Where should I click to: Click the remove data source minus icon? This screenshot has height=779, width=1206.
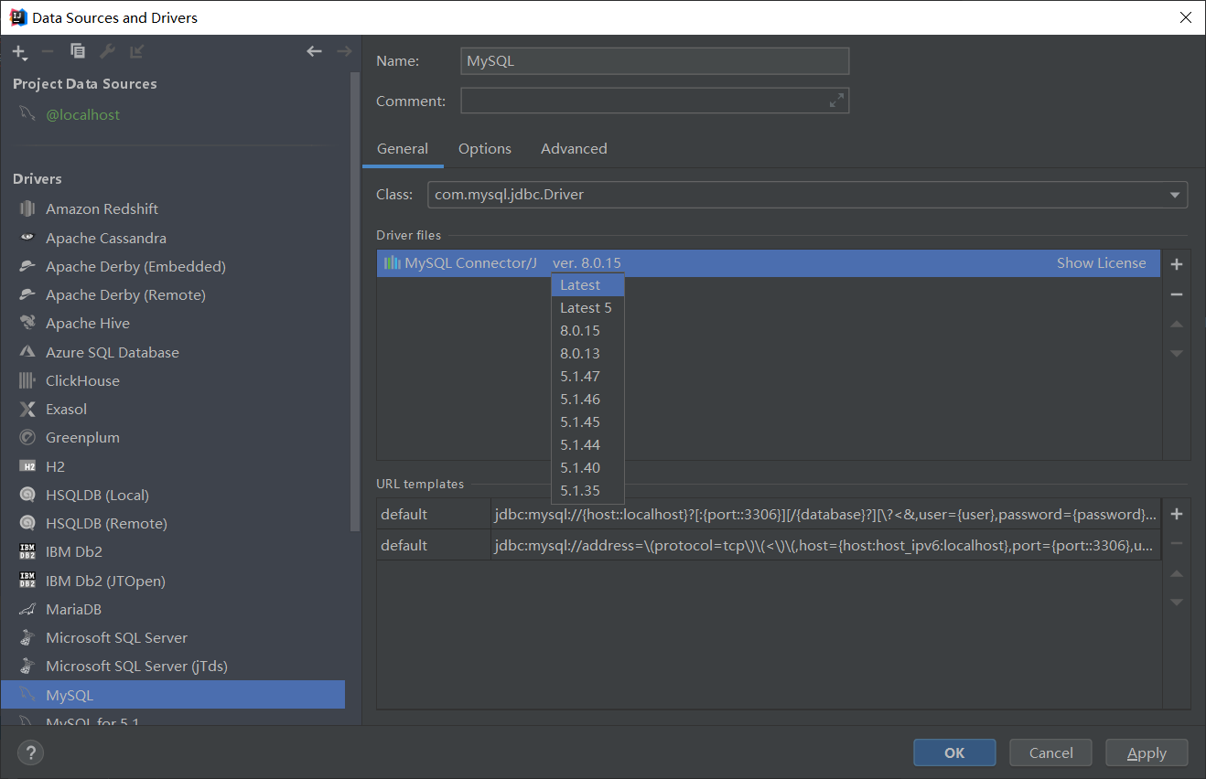point(48,52)
